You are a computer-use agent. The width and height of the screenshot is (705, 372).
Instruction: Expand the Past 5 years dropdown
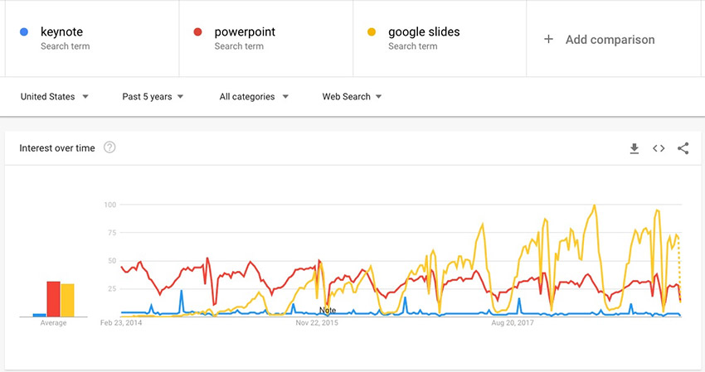click(x=153, y=97)
